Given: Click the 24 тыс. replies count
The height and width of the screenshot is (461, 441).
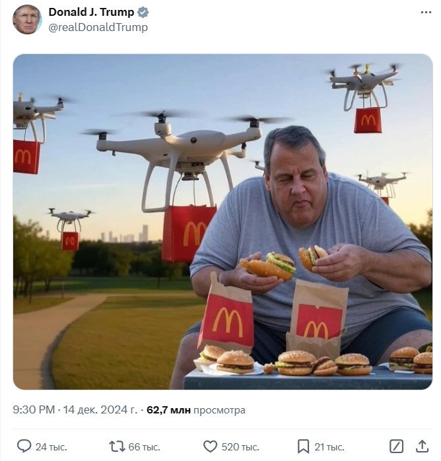Looking at the screenshot, I should pos(51,447).
